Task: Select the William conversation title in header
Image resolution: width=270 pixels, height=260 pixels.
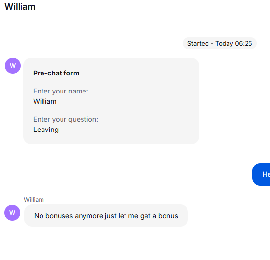Action: coord(20,7)
